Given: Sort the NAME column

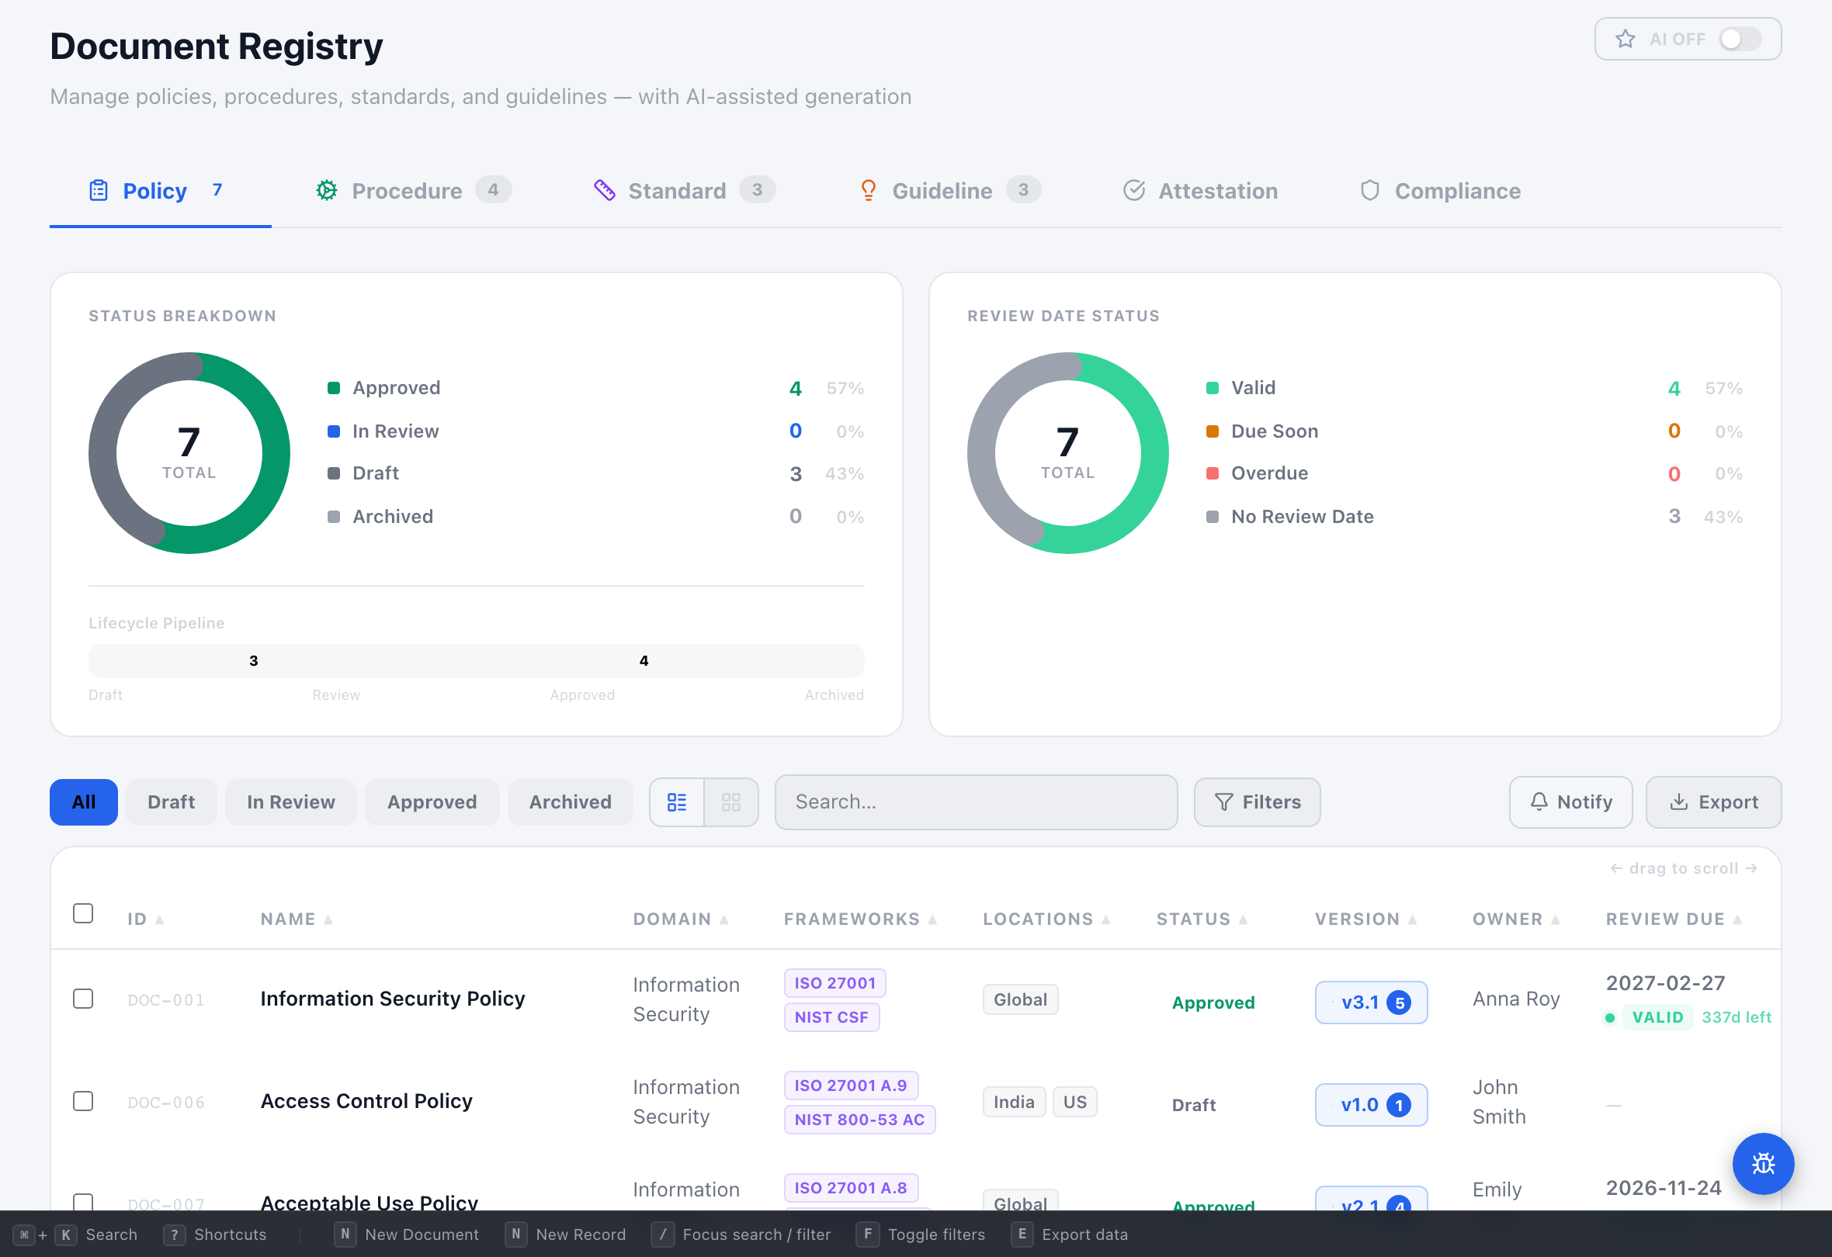Looking at the screenshot, I should point(293,918).
